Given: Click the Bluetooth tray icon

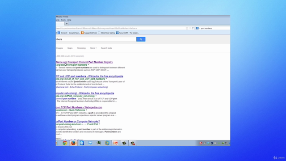Looking at the screenshot, I should (x=212, y=143).
